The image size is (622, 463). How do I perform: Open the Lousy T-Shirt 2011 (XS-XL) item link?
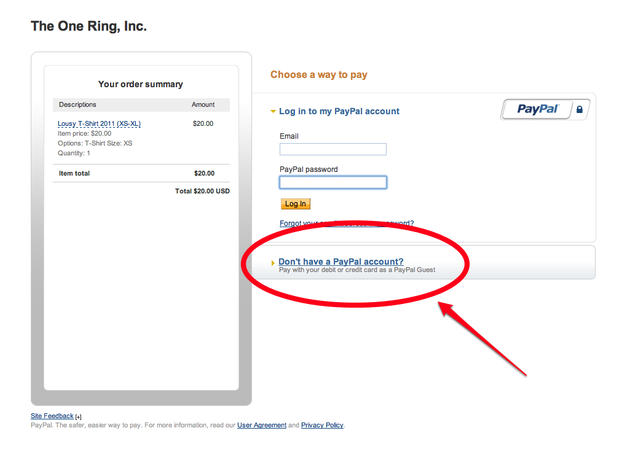coord(99,123)
